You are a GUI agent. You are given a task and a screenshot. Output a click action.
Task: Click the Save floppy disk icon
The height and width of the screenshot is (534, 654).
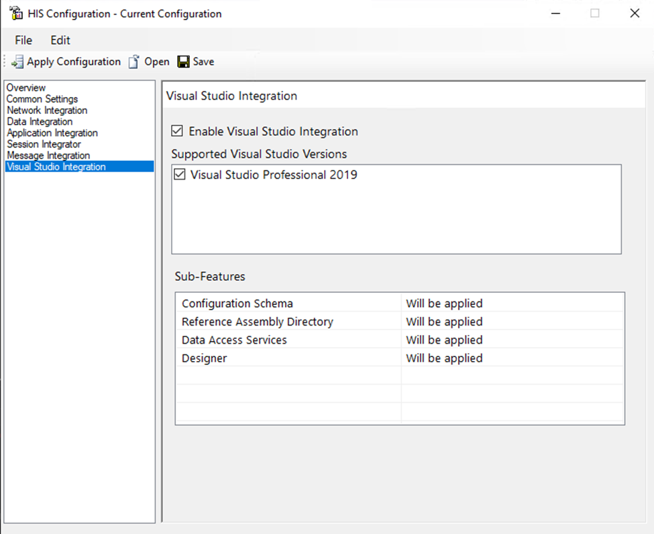pos(183,62)
